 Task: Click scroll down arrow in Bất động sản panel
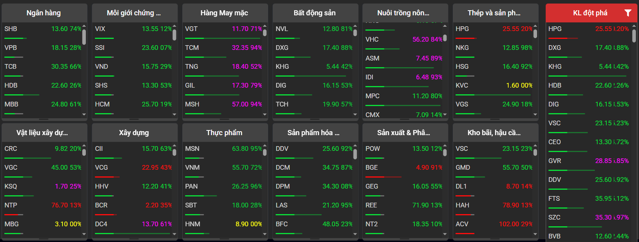[355, 115]
